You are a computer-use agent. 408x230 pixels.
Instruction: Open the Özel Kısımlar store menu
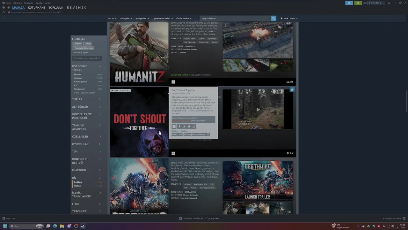click(x=184, y=19)
